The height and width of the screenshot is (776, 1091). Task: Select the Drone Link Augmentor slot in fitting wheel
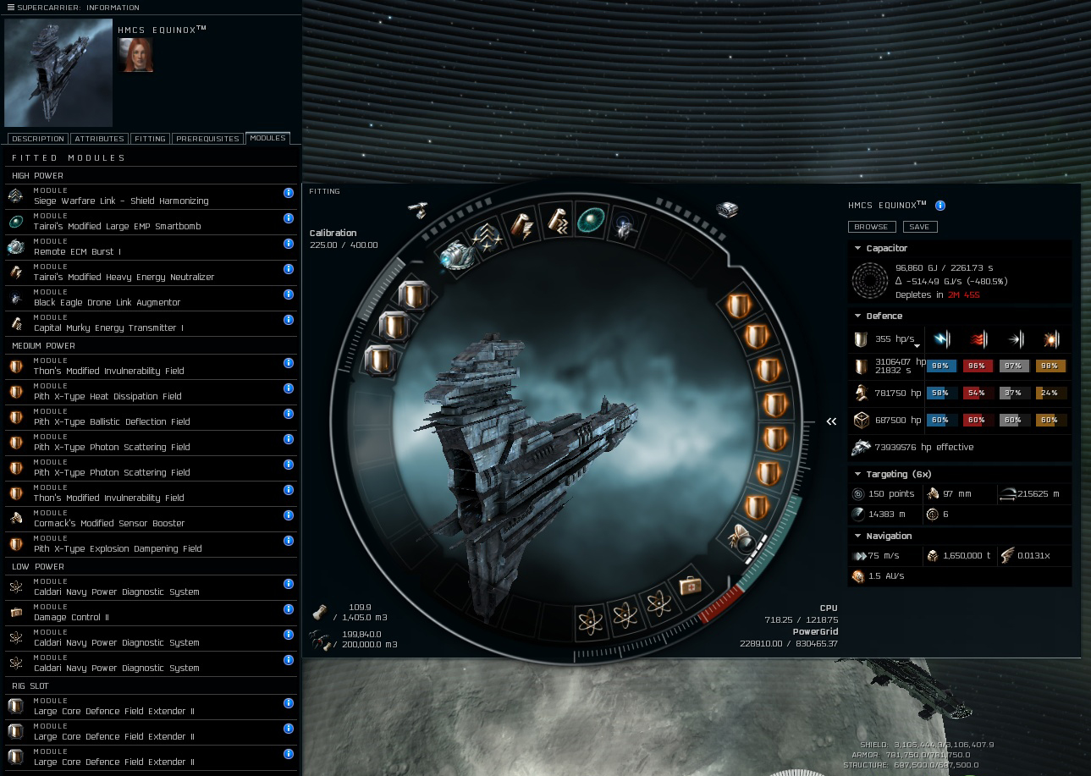625,227
